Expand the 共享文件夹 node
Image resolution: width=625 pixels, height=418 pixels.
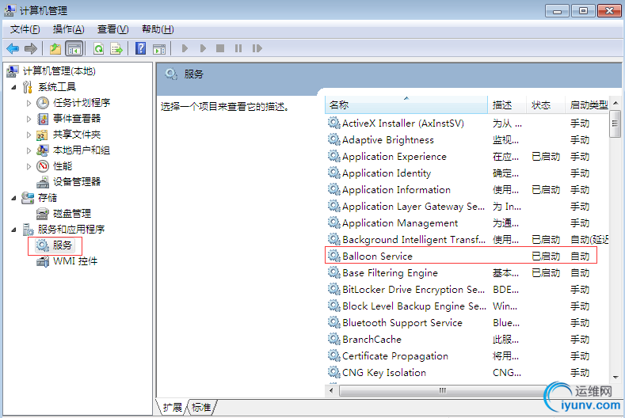point(29,135)
